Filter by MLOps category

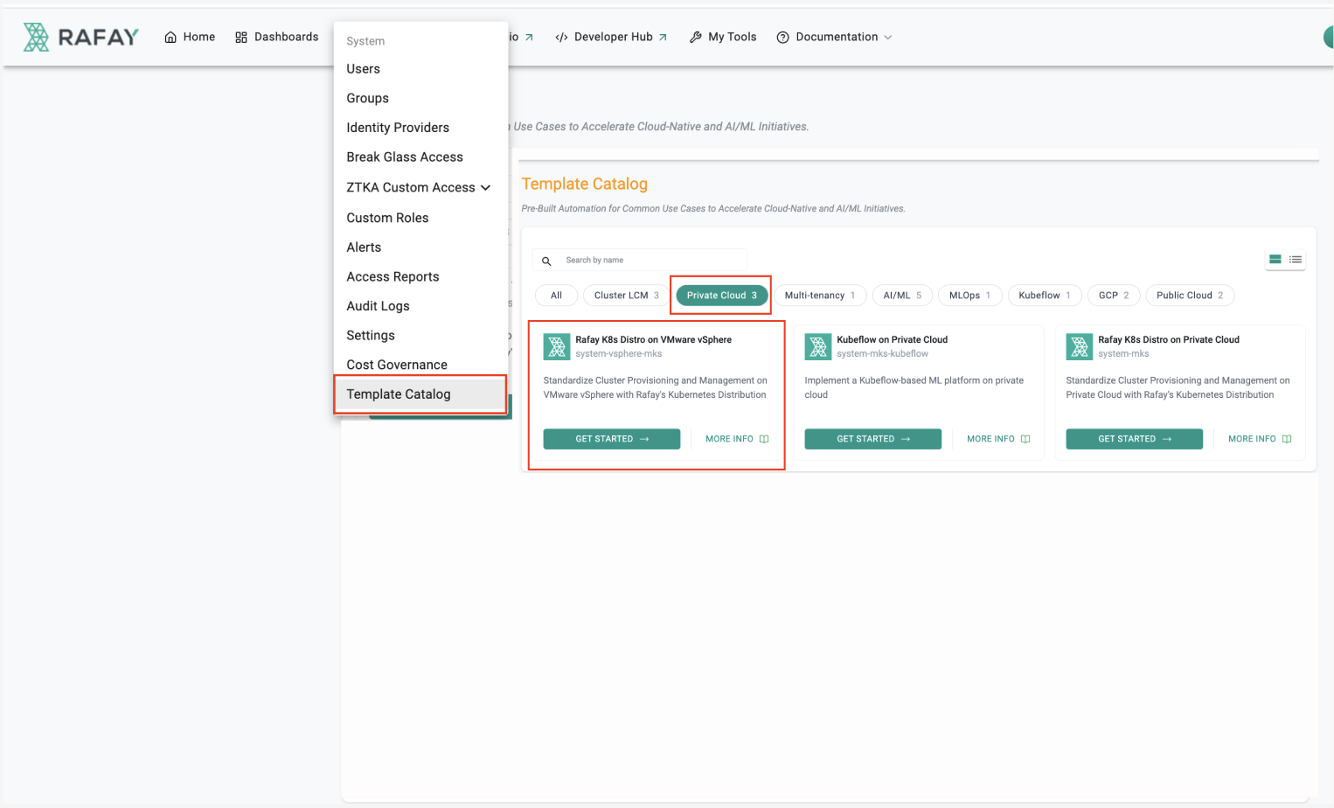(969, 296)
